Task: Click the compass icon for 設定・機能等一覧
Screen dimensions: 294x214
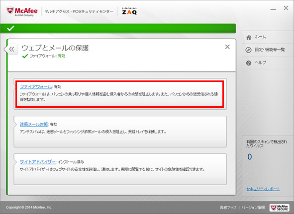Action: pos(248,50)
